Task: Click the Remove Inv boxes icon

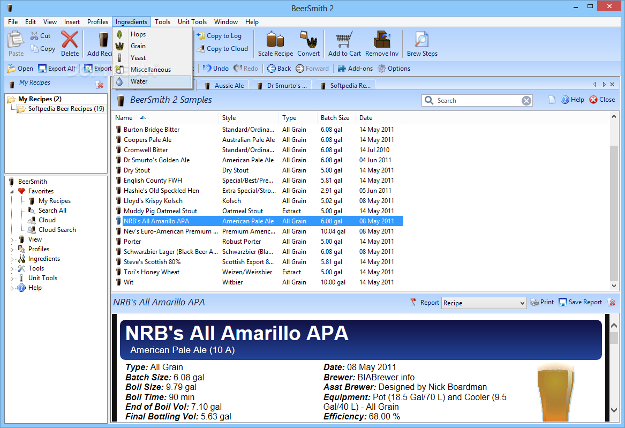Action: click(x=382, y=43)
